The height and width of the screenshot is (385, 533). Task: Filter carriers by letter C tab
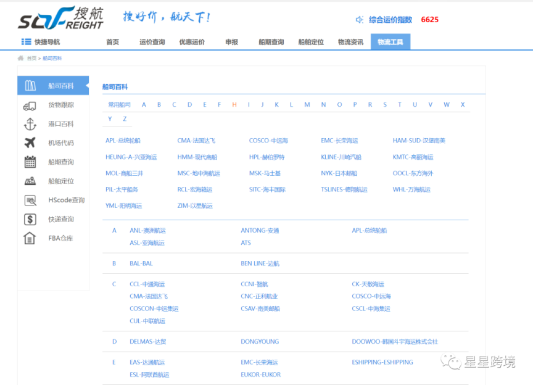pos(174,104)
